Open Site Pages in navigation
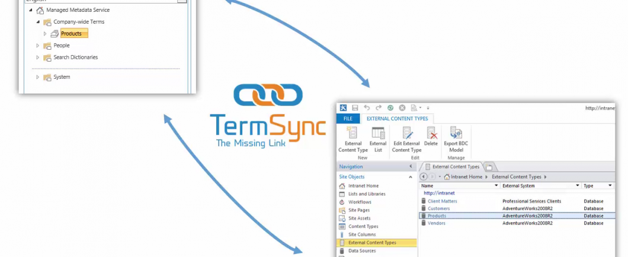Viewport: 628px width, 257px height. [359, 210]
